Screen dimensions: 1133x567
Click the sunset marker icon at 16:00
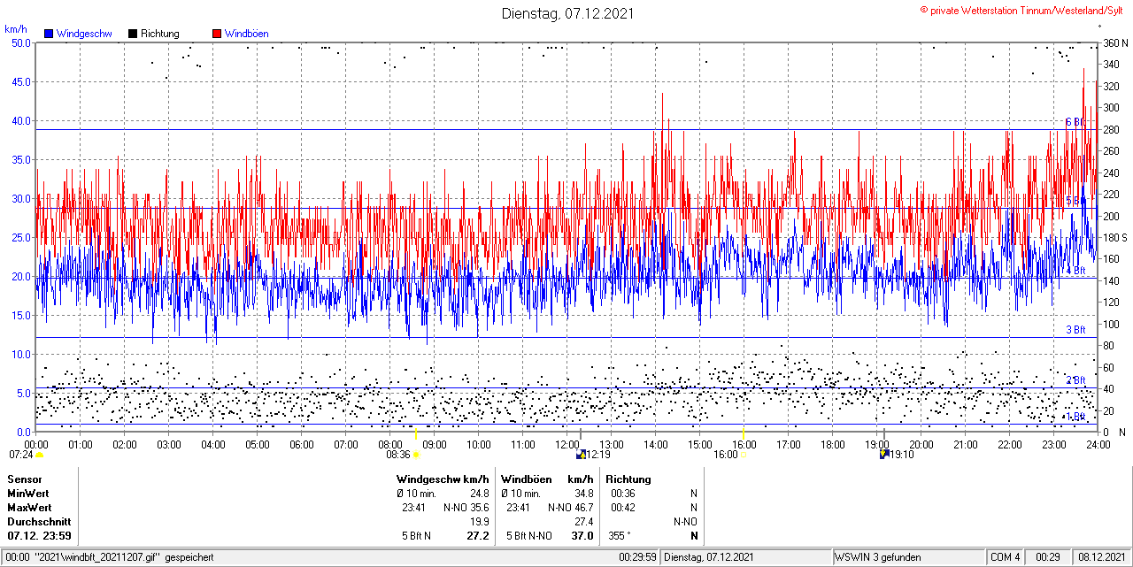coord(744,455)
